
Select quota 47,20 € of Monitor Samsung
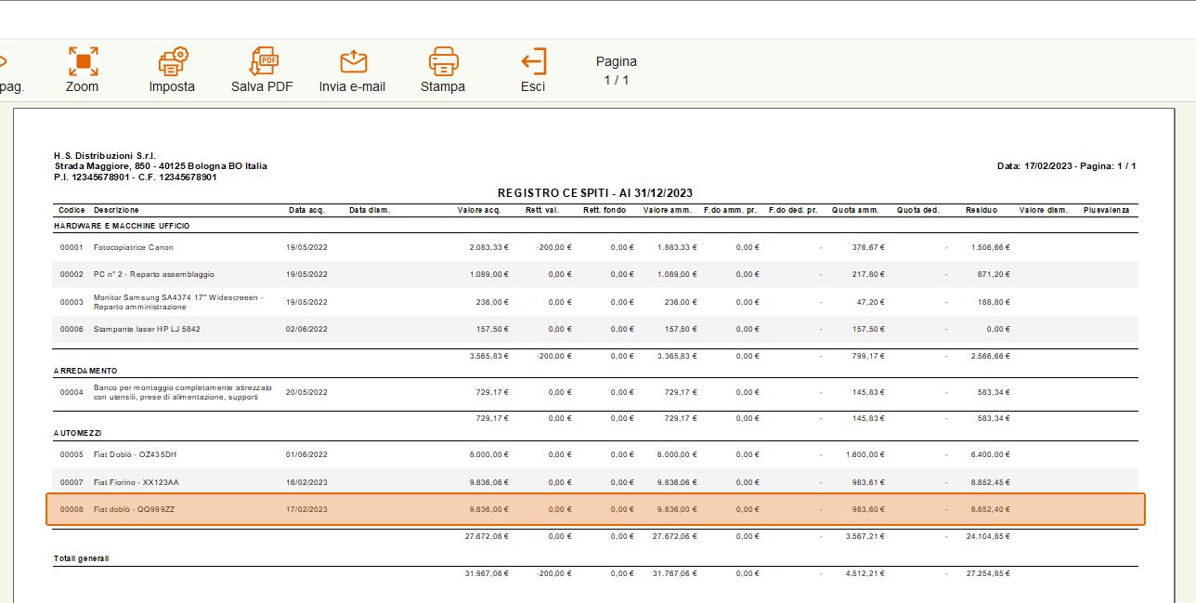coord(870,302)
